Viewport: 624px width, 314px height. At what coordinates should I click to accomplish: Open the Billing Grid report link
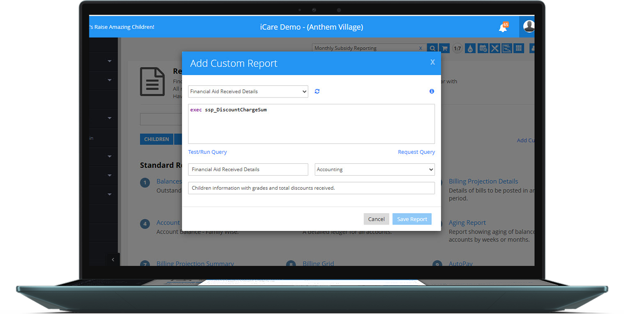pyautogui.click(x=318, y=263)
